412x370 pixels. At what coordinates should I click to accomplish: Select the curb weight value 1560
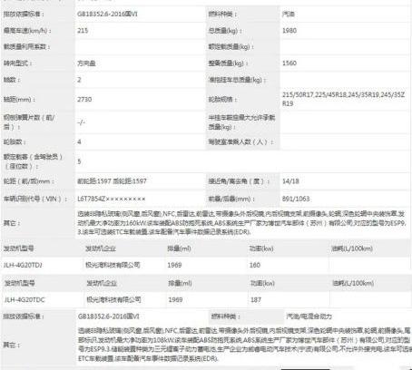click(289, 63)
